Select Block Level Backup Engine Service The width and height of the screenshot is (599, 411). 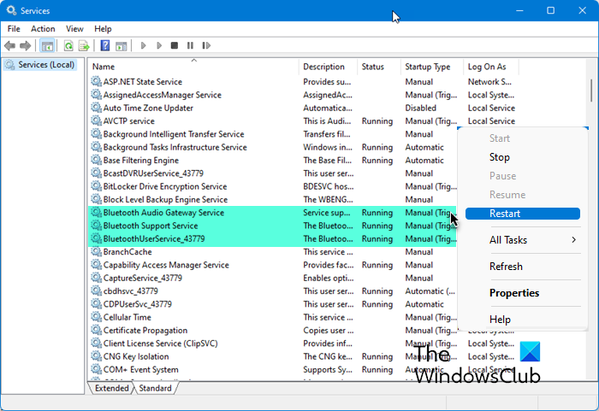pos(165,200)
